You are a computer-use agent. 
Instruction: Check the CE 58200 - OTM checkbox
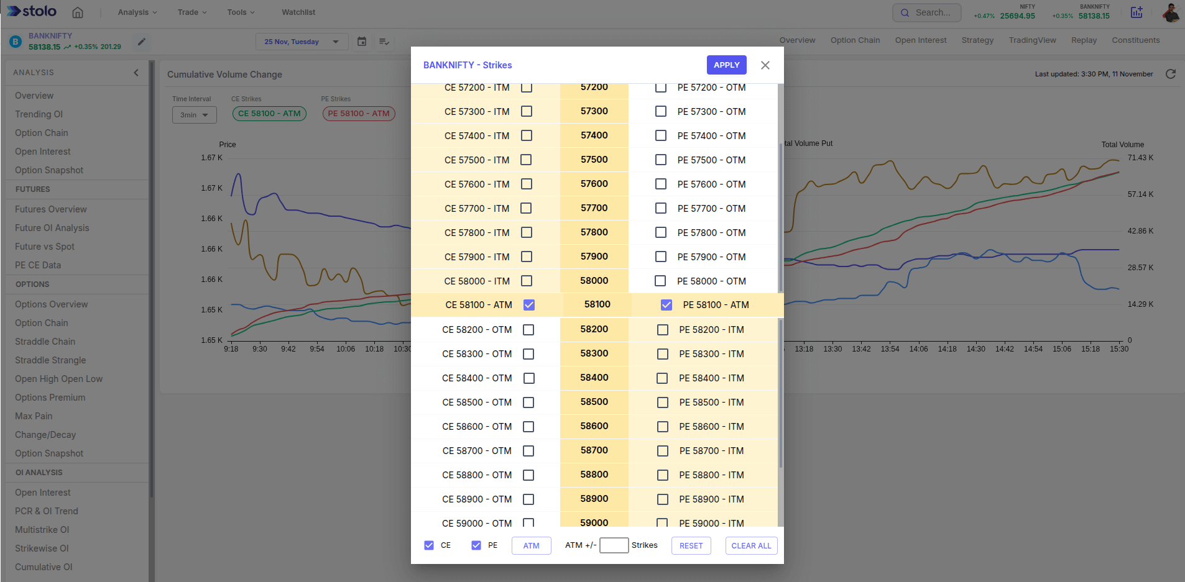(x=528, y=330)
